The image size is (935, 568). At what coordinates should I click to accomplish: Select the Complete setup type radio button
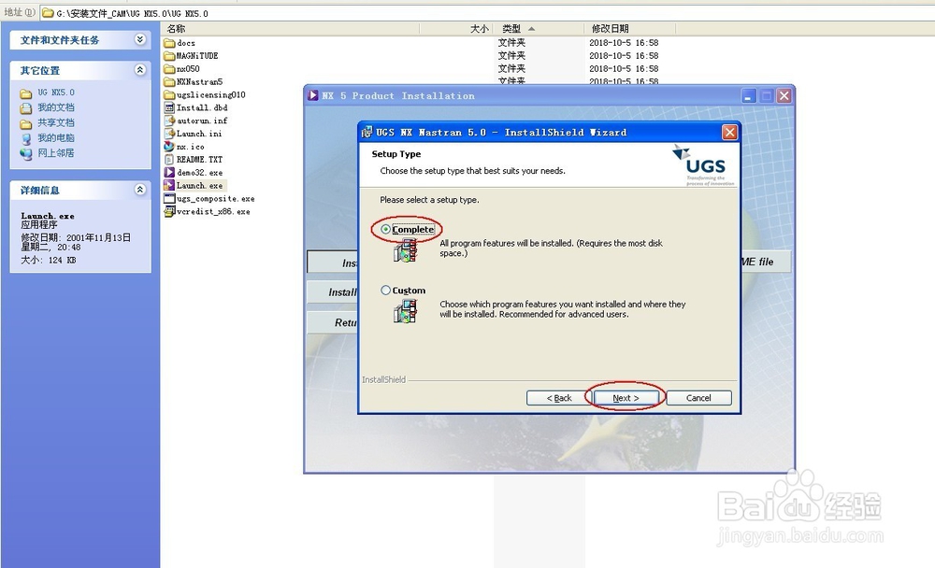coord(386,230)
